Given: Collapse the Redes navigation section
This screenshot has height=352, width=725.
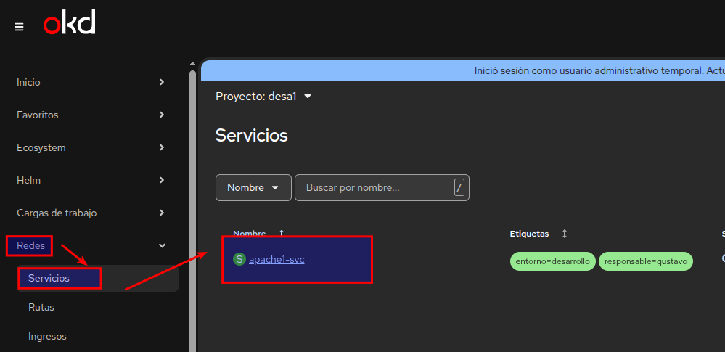Looking at the screenshot, I should [162, 246].
